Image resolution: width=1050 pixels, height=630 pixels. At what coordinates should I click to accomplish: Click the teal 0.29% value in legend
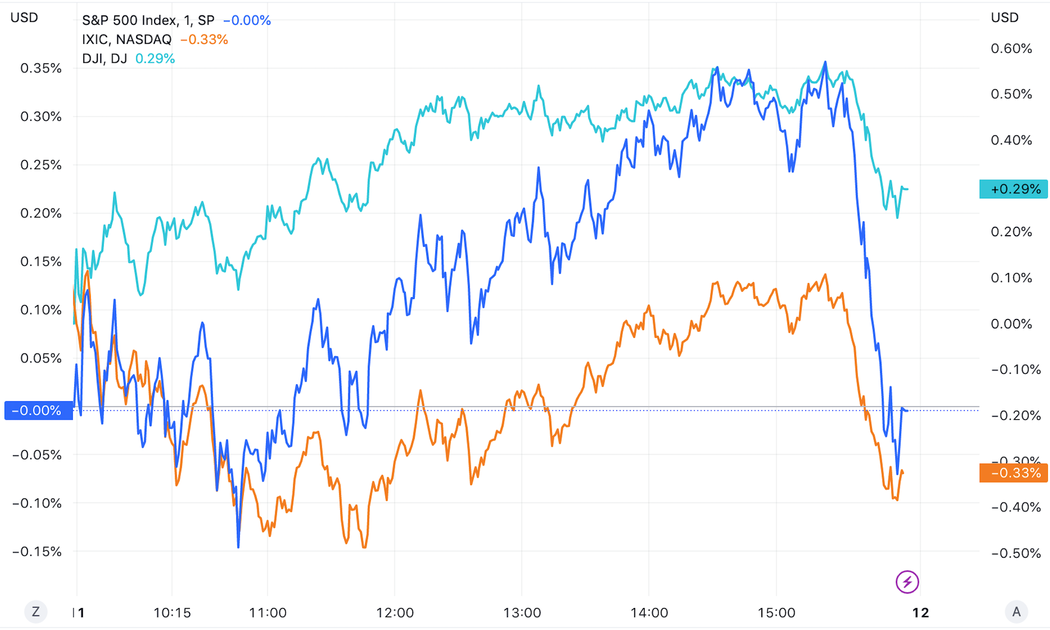(x=155, y=59)
